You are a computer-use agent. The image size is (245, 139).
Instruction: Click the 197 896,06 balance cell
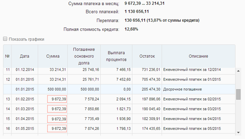[x=151, y=99]
